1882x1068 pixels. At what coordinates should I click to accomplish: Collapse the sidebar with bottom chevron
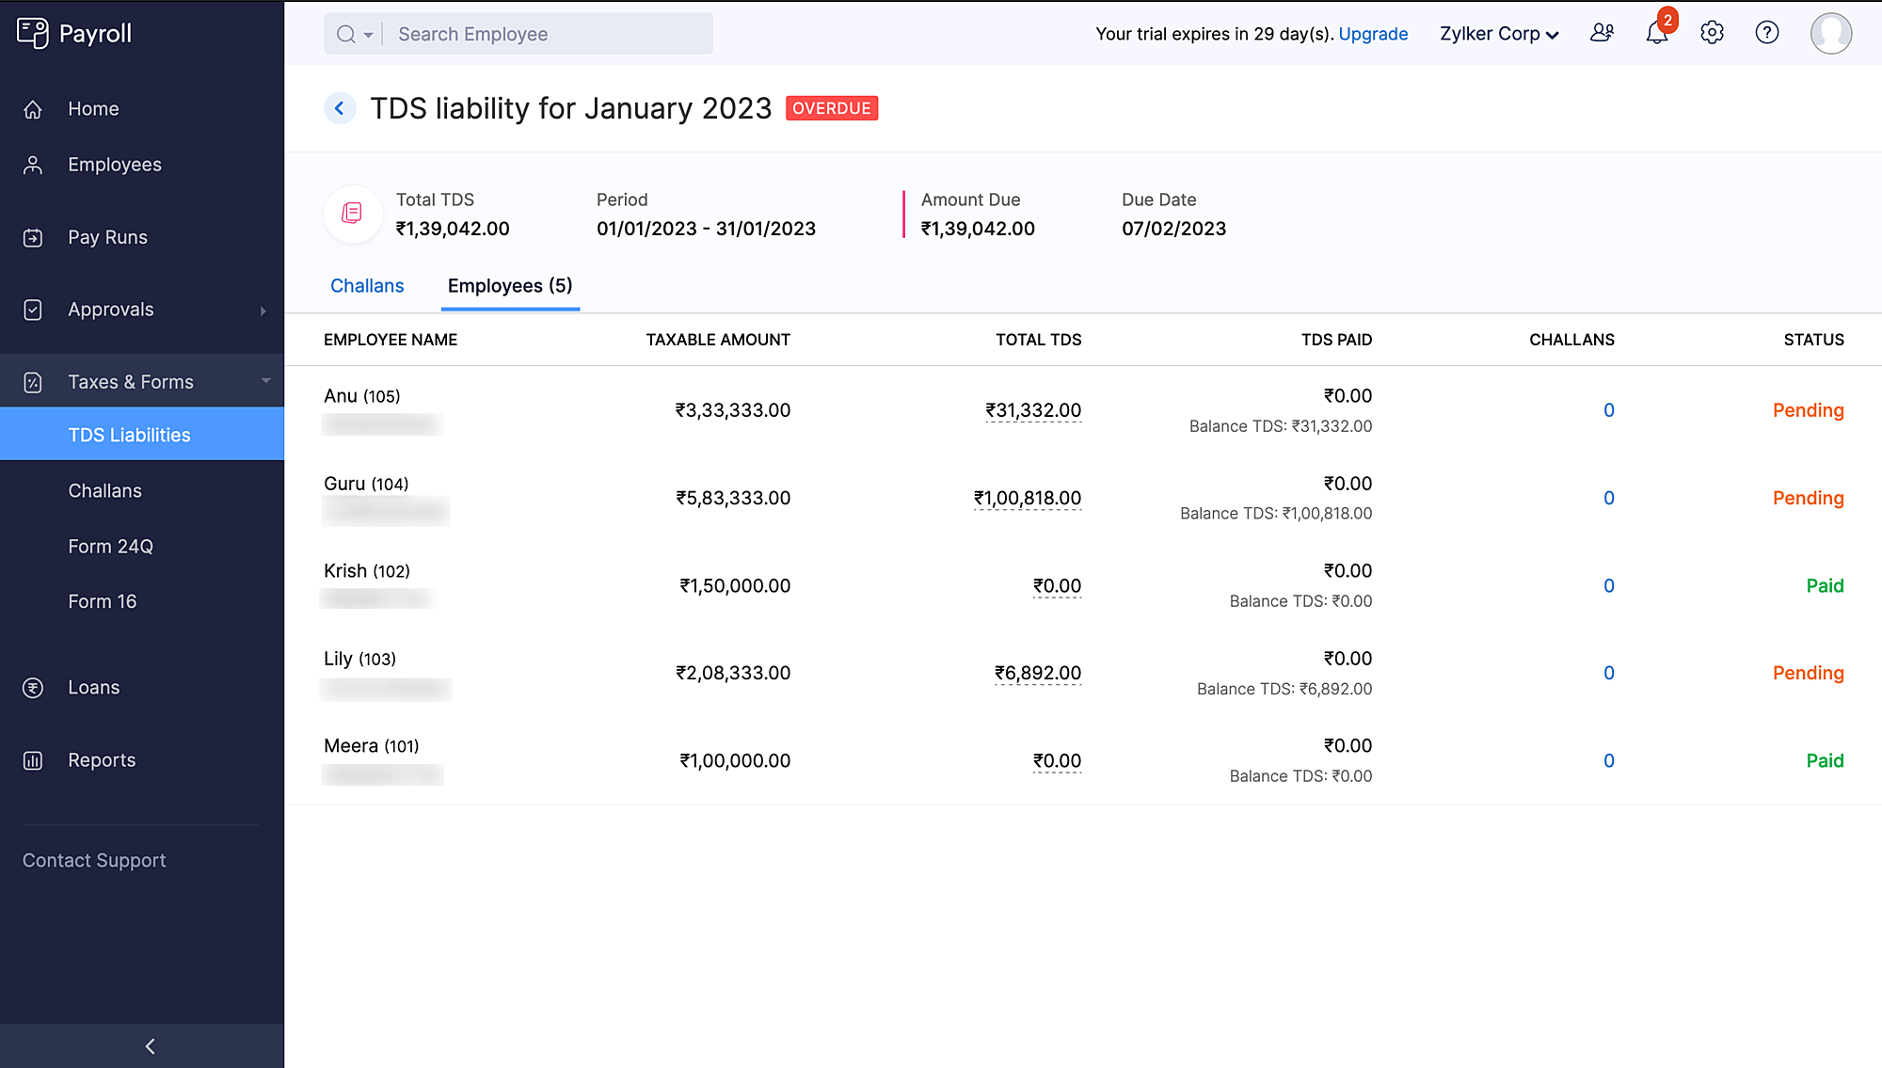[x=150, y=1045]
